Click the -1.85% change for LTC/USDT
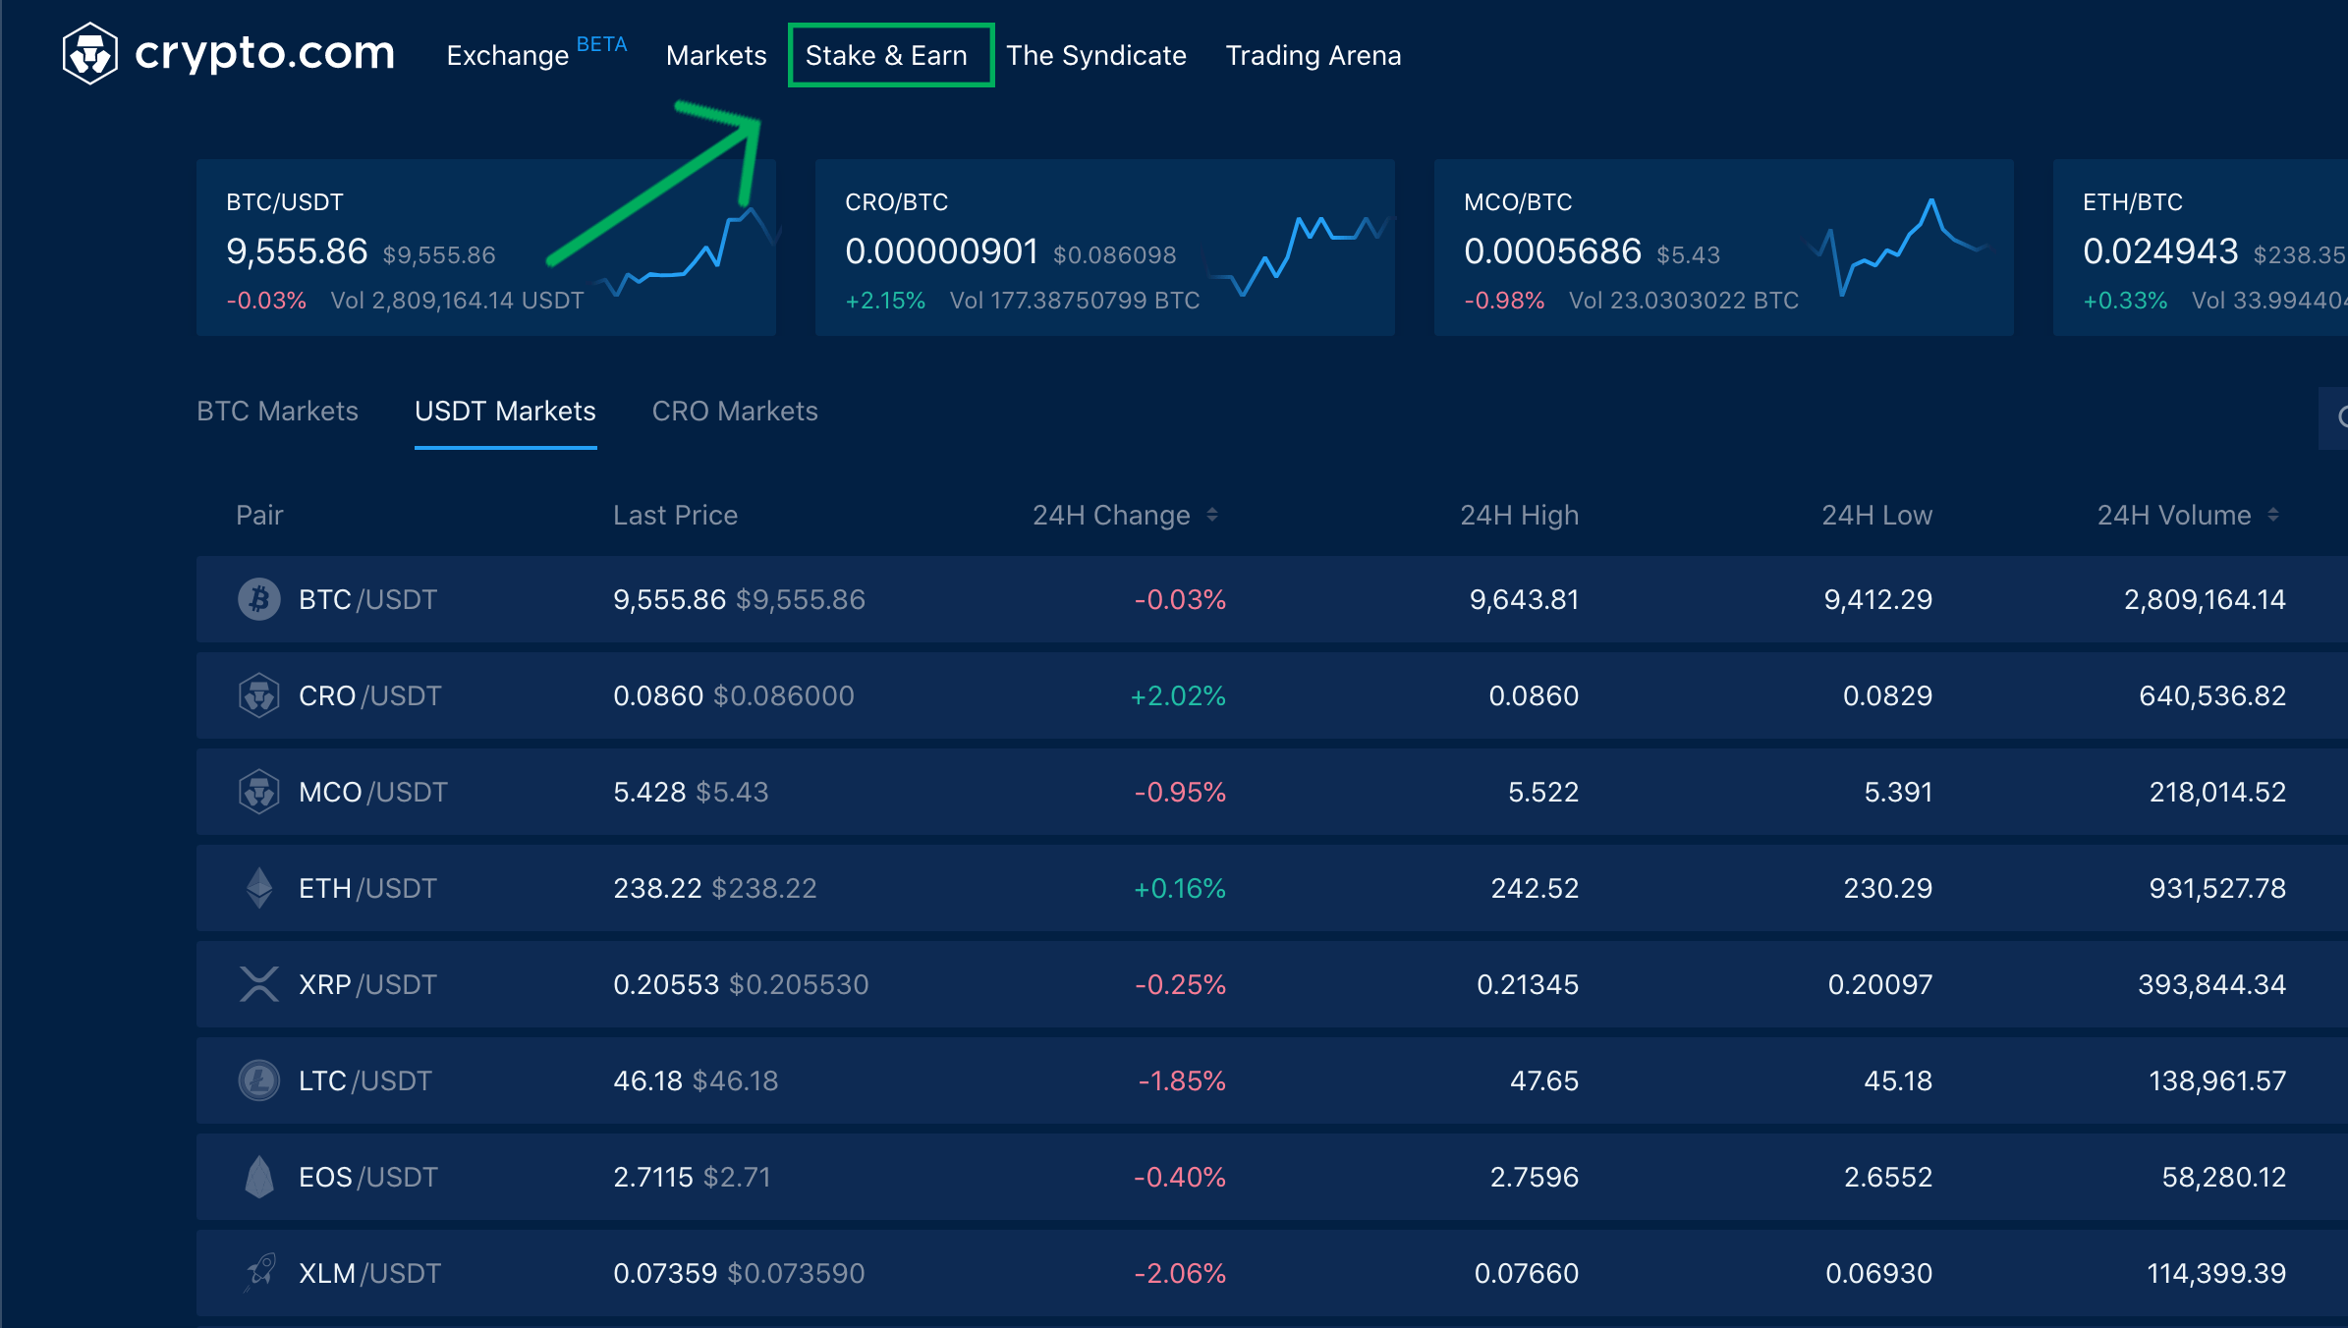 coord(1182,1080)
